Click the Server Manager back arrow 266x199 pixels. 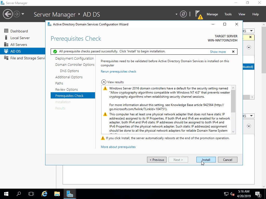8,14
